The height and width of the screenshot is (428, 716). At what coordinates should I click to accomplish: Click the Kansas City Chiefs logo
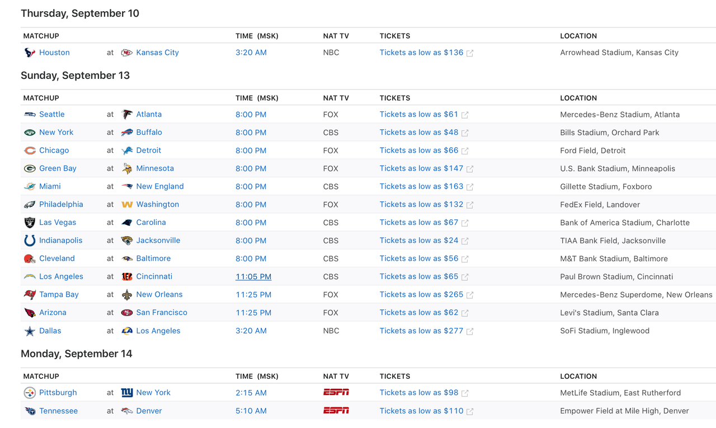(x=127, y=53)
